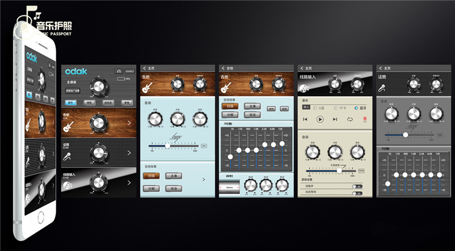
Task: Select 扫弦 effect on guitar equalizer screen
Action: pyautogui.click(x=230, y=106)
